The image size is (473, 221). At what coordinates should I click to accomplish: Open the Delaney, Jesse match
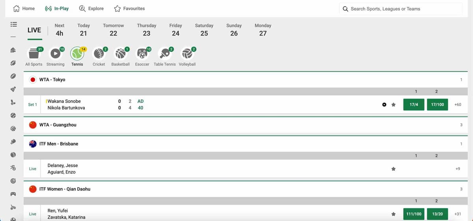point(63,166)
